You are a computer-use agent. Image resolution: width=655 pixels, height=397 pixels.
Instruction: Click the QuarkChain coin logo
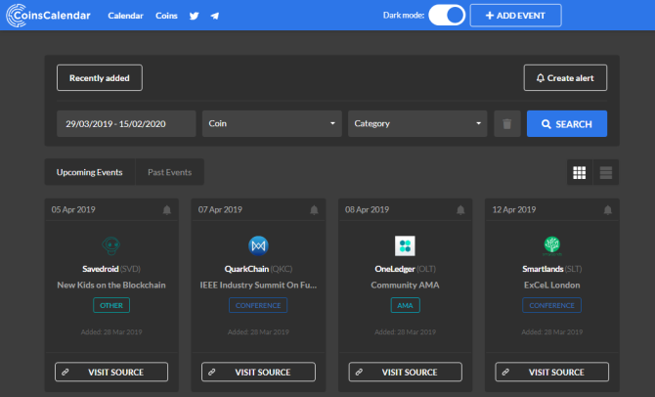(258, 245)
